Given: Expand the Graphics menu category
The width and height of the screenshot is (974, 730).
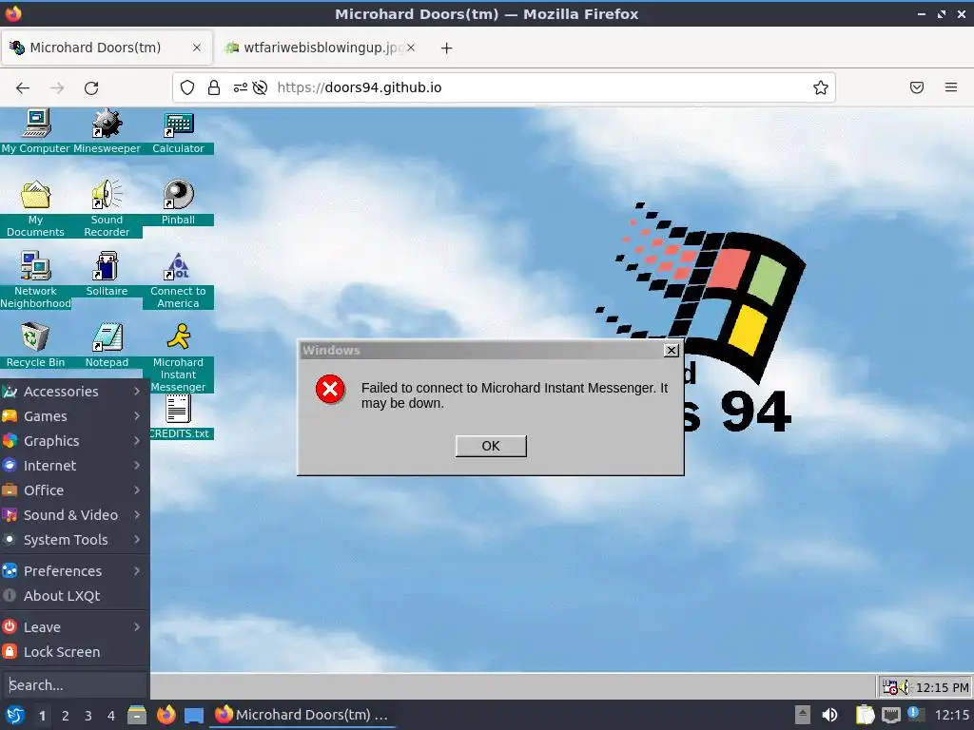Looking at the screenshot, I should point(74,441).
